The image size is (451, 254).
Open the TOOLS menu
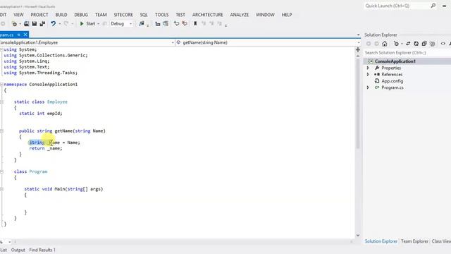click(x=162, y=15)
